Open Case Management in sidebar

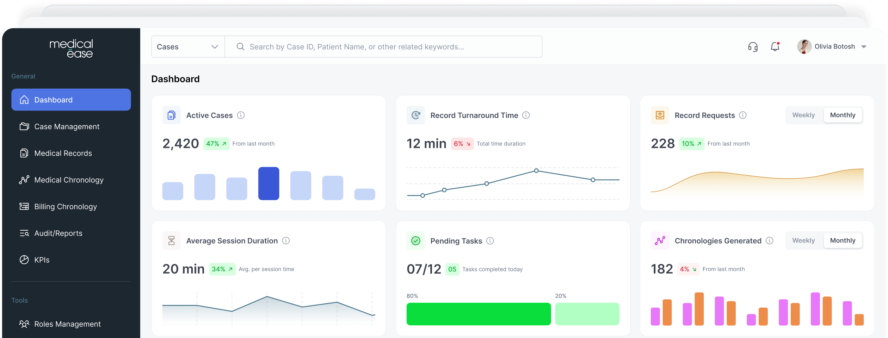tap(67, 127)
